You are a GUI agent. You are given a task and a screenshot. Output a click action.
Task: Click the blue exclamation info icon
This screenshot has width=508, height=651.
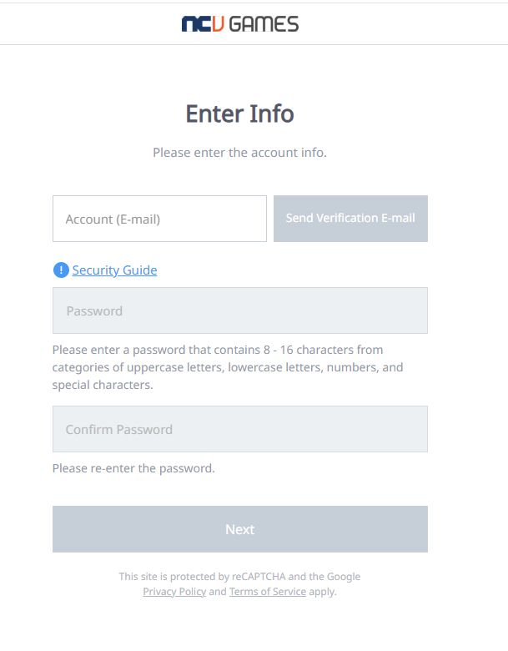click(61, 270)
